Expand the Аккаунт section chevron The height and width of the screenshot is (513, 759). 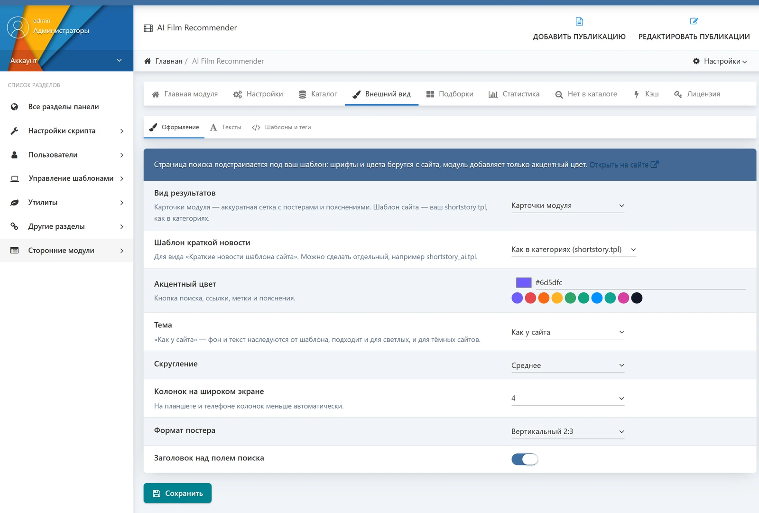point(119,61)
